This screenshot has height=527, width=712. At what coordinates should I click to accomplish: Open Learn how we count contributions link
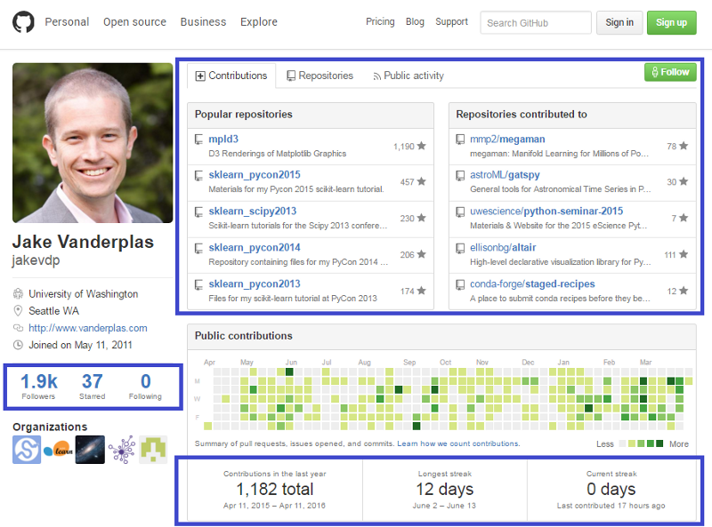(x=458, y=443)
